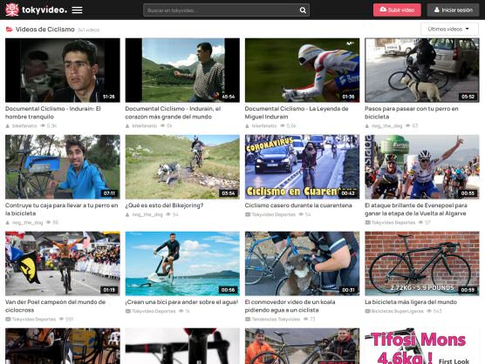The height and width of the screenshot is (364, 485).
Task: Open title 'El ataque brillante de Evenepoel'
Action: (416, 209)
